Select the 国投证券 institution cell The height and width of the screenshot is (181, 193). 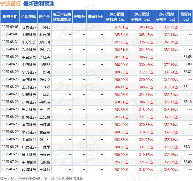pyautogui.click(x=29, y=87)
